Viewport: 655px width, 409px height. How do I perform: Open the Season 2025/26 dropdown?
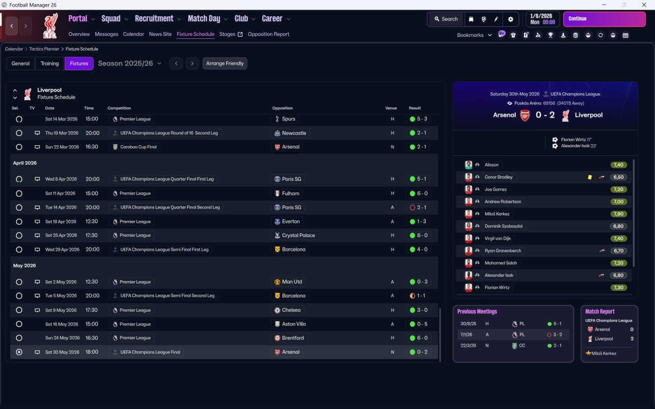tap(129, 63)
